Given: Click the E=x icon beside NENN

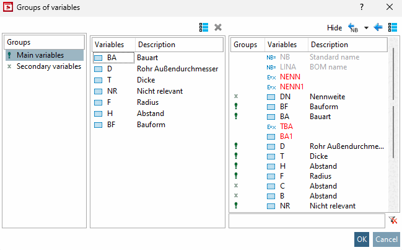Looking at the screenshot, I should coord(271,78).
